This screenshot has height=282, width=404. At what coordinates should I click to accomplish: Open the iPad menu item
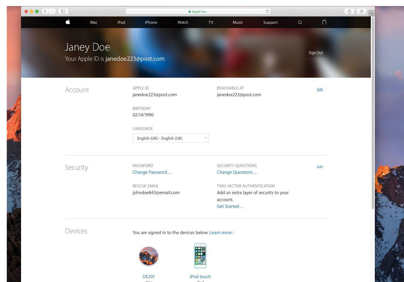[x=121, y=22]
